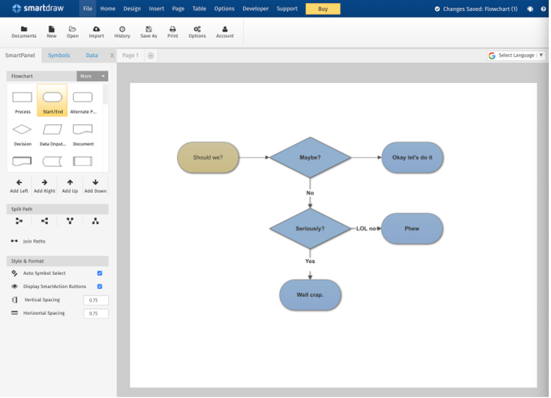
Task: Open the Support menu
Action: click(x=286, y=9)
